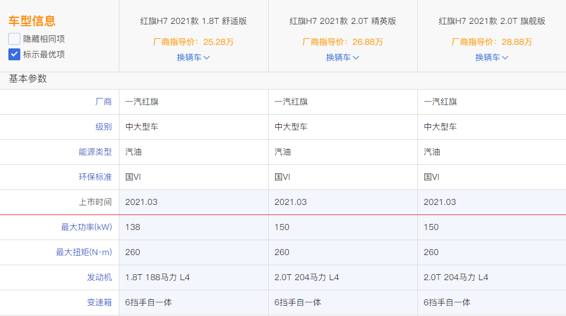Click the 车型信息 heading
Viewport: 566px width, 316px height.
32,21
